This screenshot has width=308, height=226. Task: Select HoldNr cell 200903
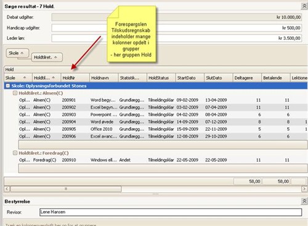tap(69, 115)
